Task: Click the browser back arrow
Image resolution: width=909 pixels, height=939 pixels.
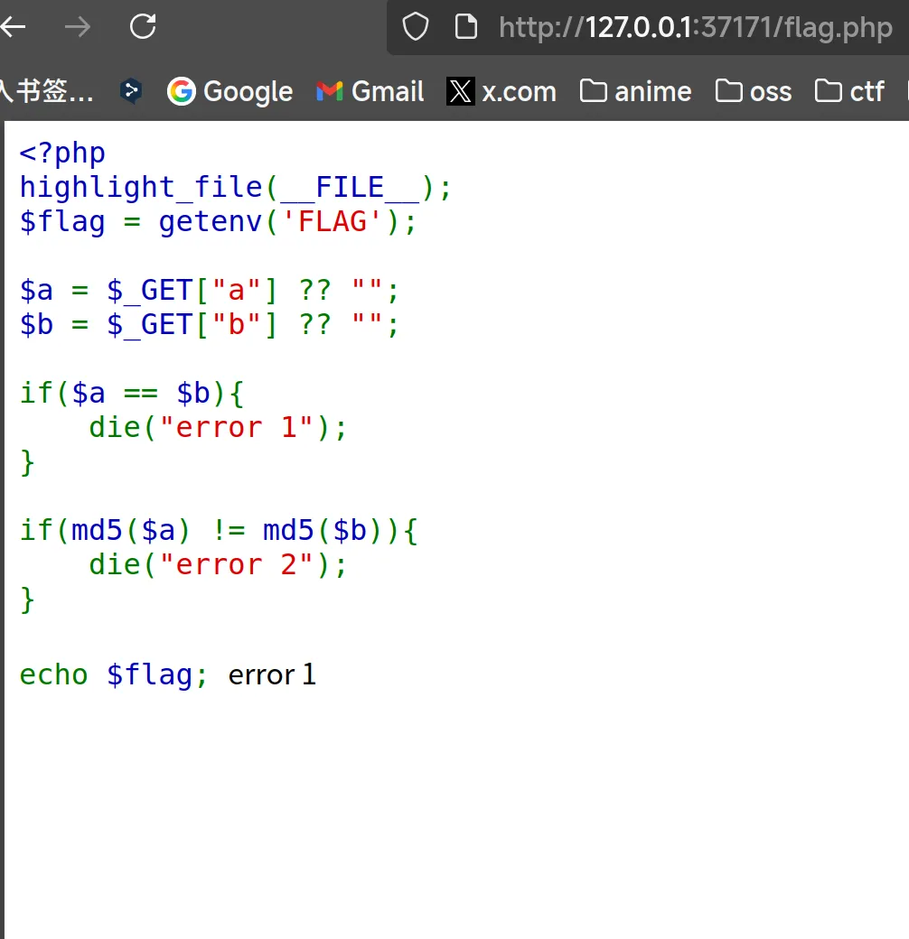Action: [x=13, y=27]
